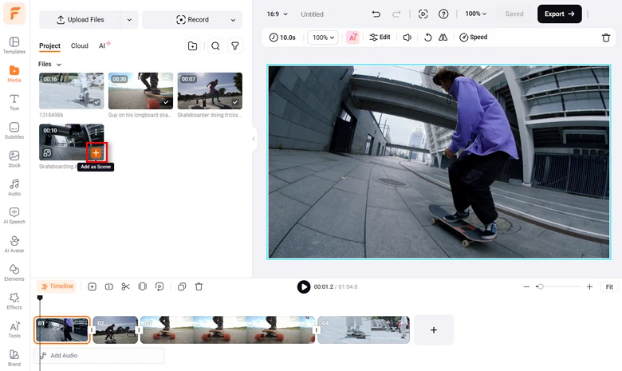
Task: Open the Templates sidebar panel
Action: [14, 45]
